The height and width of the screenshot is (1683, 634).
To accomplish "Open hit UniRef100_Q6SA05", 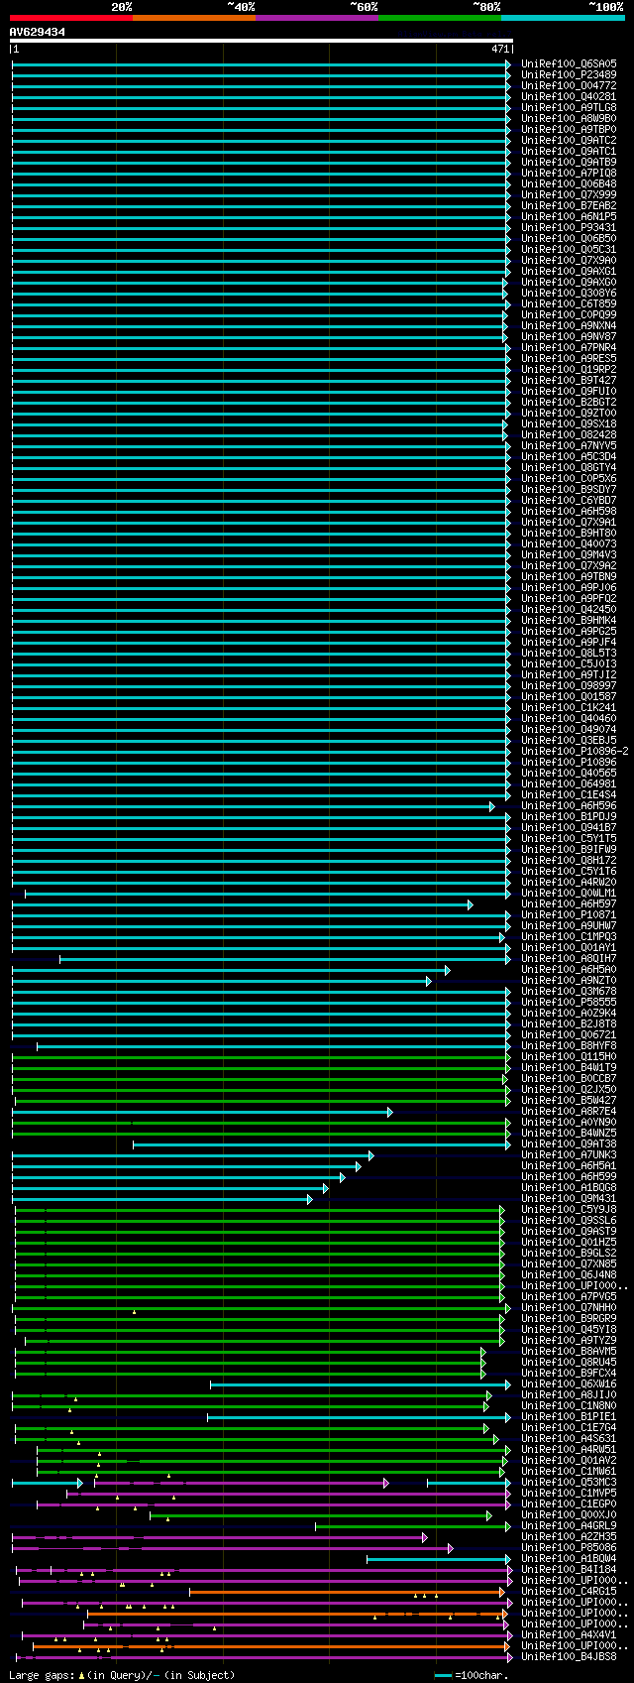I will pyautogui.click(x=569, y=63).
